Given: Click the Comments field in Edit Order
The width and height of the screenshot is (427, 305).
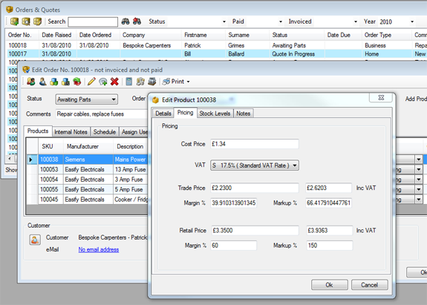Looking at the screenshot, I should (101, 114).
